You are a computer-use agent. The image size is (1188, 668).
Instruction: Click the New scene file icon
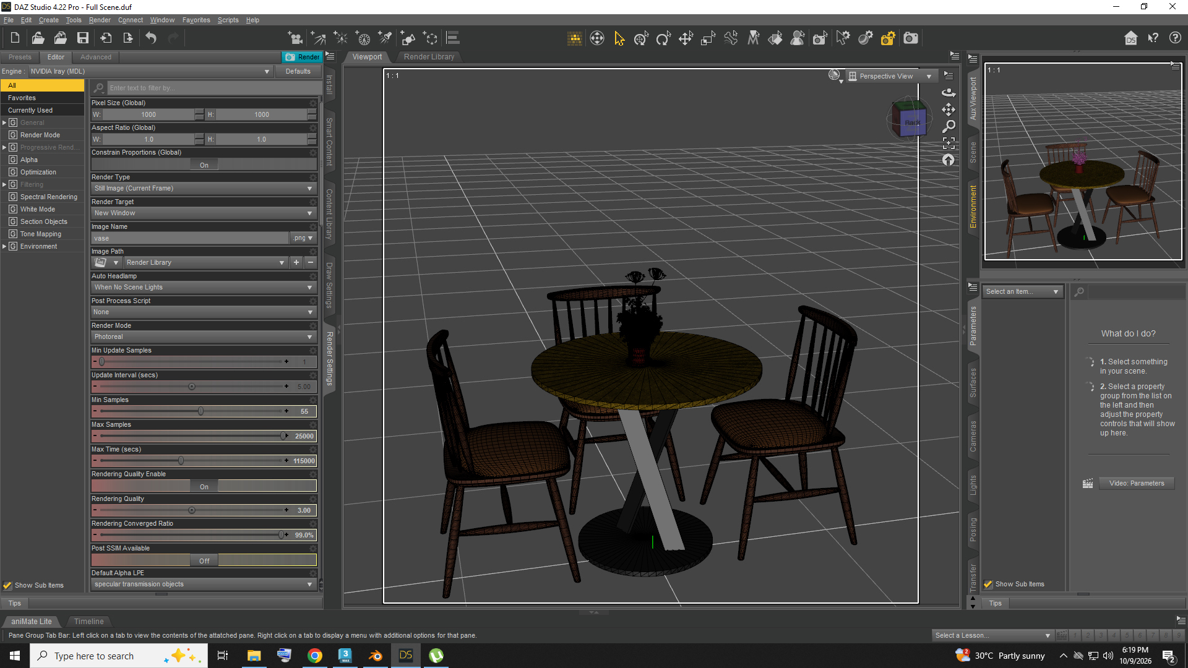pos(15,38)
